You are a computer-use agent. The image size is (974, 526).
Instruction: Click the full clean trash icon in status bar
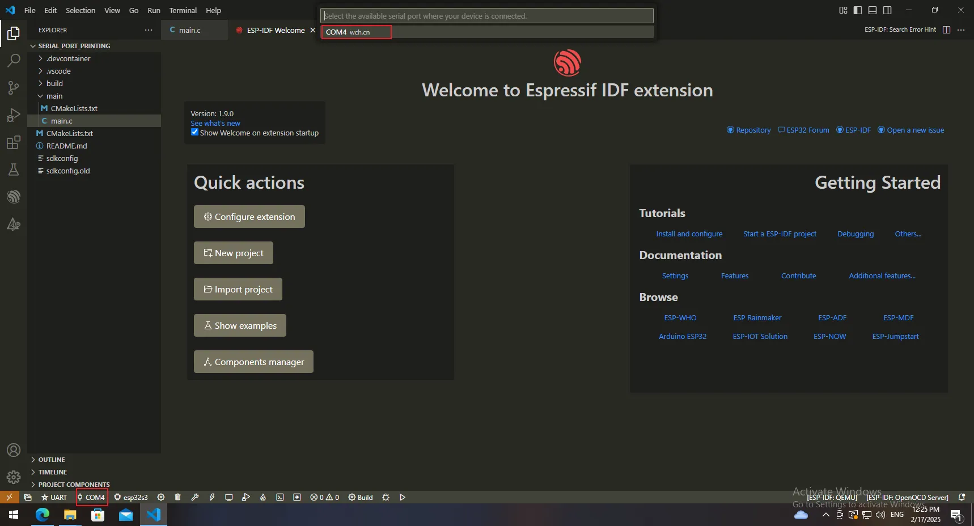pyautogui.click(x=177, y=497)
